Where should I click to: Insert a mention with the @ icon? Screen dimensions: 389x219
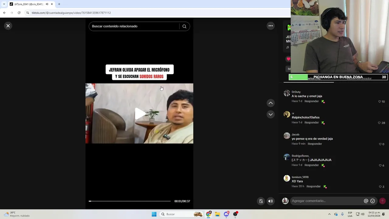tap(366, 201)
